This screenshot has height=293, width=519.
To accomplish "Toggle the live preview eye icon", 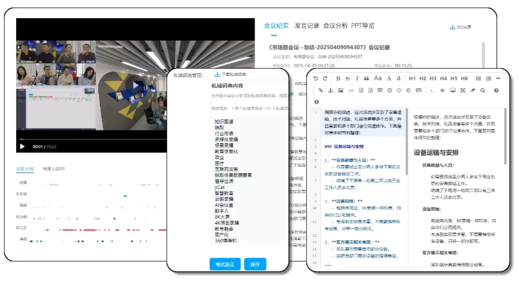I will (x=442, y=90).
